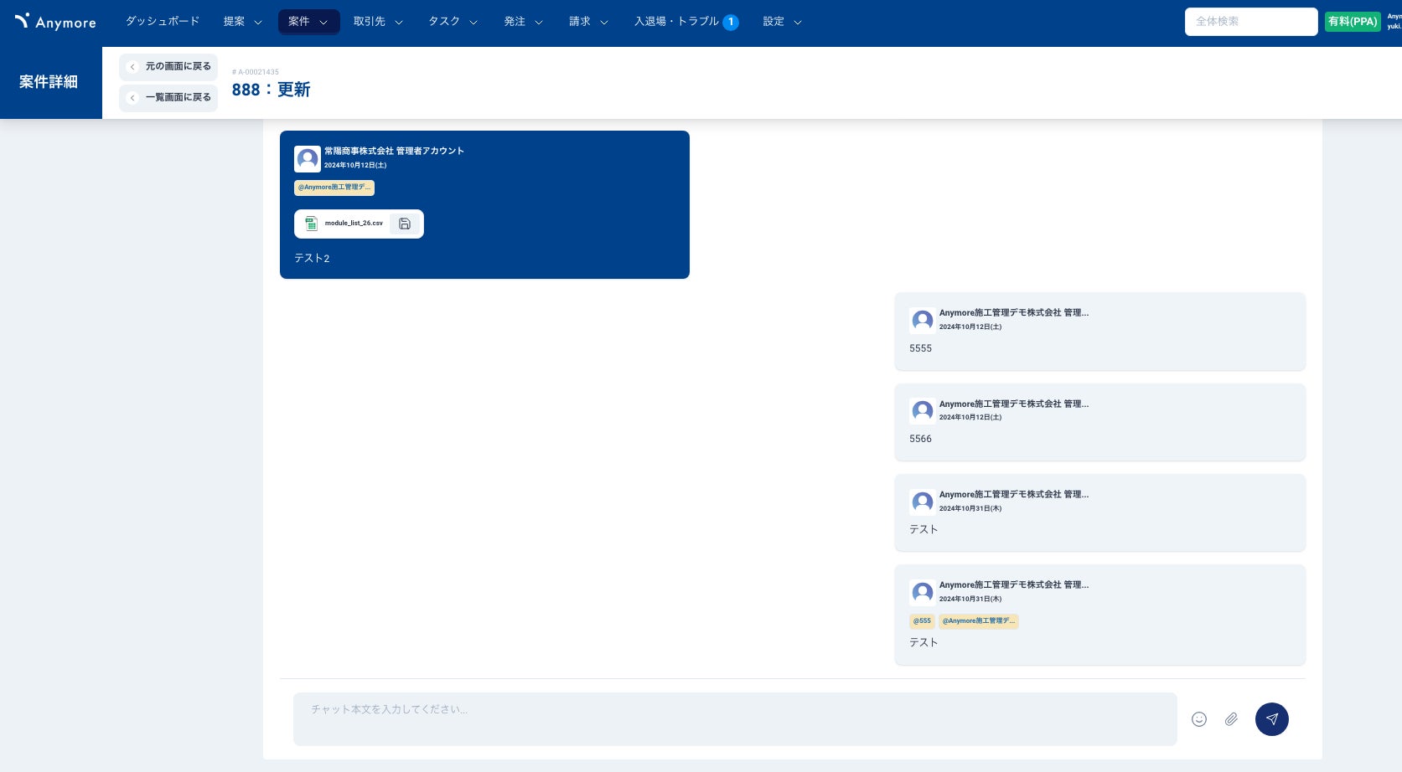This screenshot has height=772, width=1402.
Task: Click avatar of 常陽商事株式会社 管理者アカウント
Action: click(x=308, y=158)
